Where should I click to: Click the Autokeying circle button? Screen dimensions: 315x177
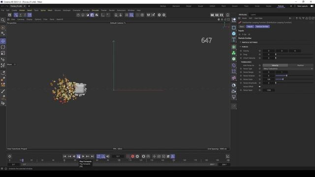point(137,156)
